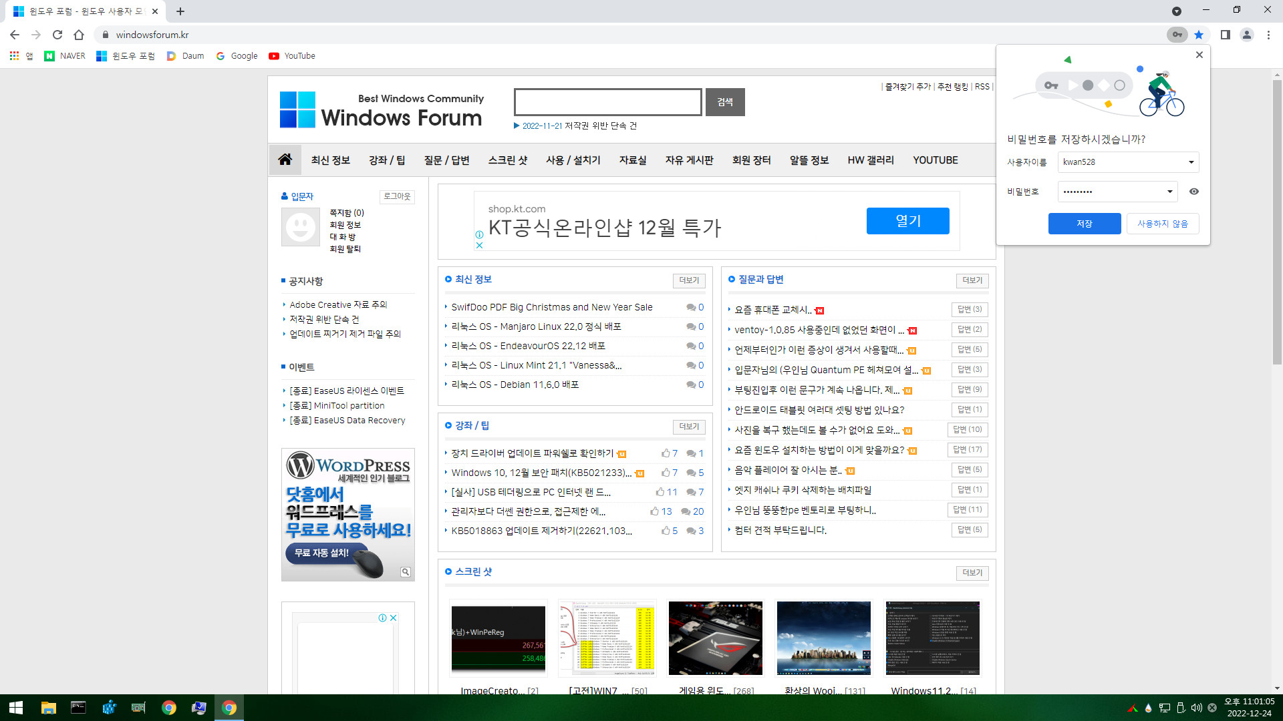Click the forum search input field
Image resolution: width=1283 pixels, height=721 pixels.
tap(608, 102)
